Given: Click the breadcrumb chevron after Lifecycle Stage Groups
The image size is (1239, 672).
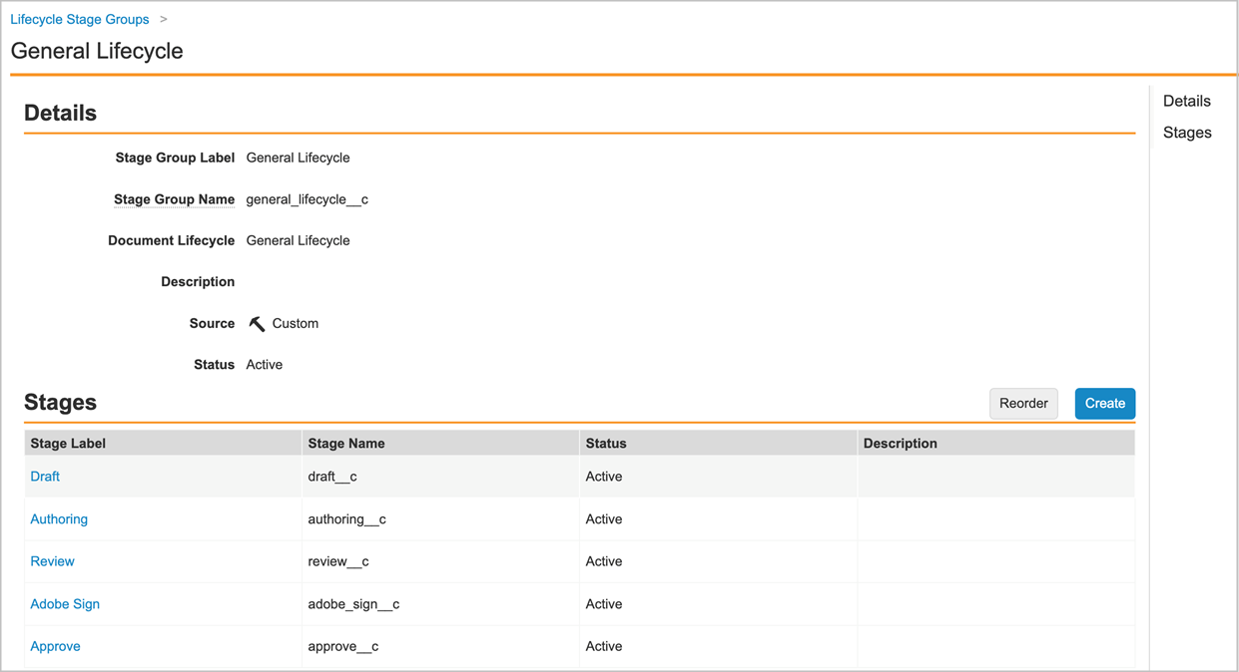Looking at the screenshot, I should [x=163, y=18].
